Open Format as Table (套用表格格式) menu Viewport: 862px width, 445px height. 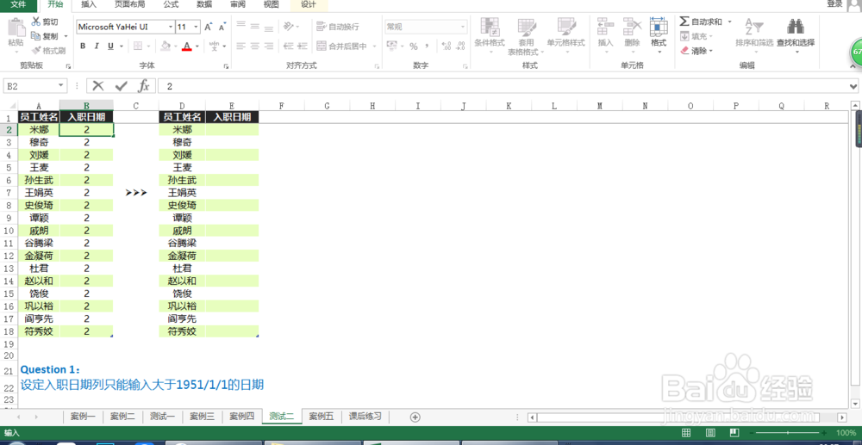coord(526,37)
